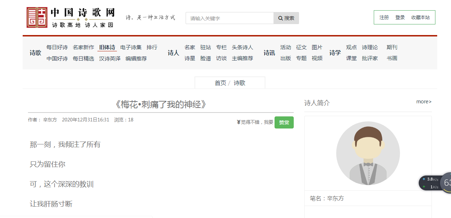Go to 名家新作 section
The height and width of the screenshot is (218, 451).
tap(84, 47)
